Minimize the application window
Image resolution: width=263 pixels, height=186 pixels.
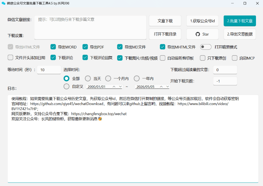click(x=232, y=3)
